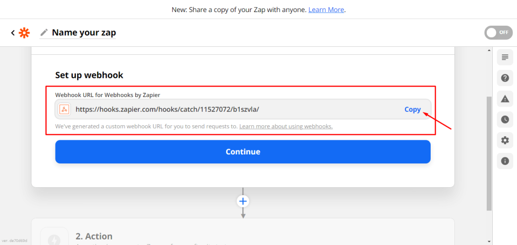The image size is (517, 245).
Task: Open the zap outline notes icon in sidebar
Action: pos(505,57)
